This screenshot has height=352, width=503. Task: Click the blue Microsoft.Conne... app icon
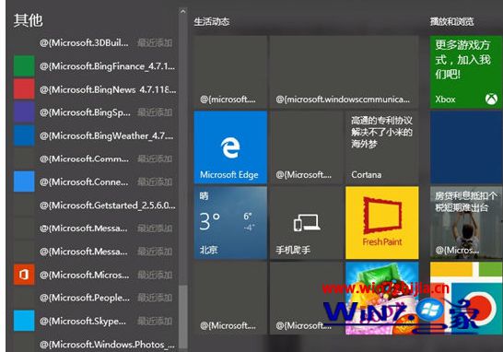(24, 182)
